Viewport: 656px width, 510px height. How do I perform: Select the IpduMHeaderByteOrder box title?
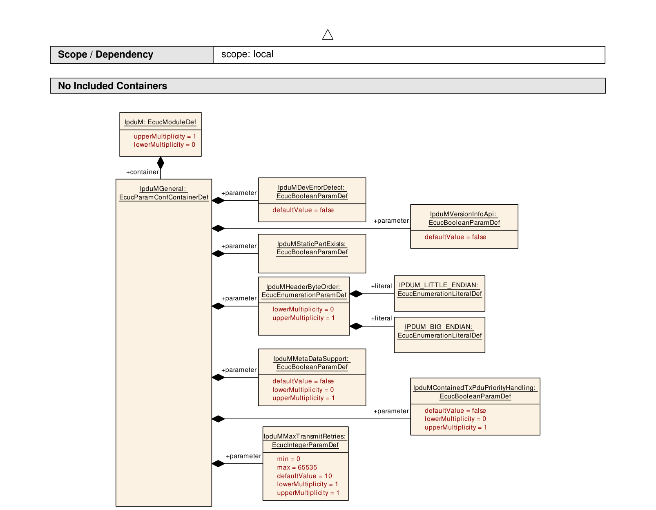coord(304,291)
